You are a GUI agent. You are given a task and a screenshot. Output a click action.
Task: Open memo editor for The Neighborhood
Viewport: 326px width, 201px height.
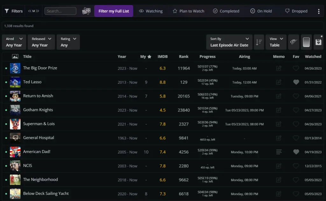pos(279,180)
